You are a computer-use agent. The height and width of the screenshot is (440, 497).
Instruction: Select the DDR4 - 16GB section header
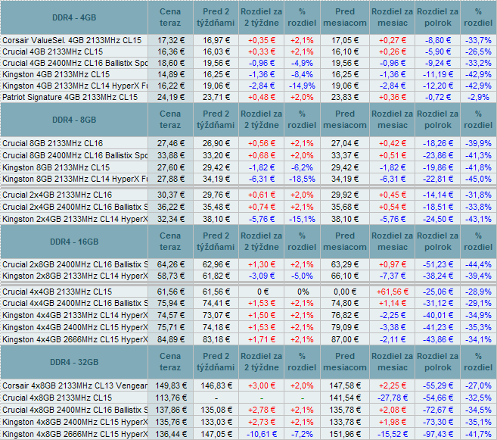(x=74, y=242)
